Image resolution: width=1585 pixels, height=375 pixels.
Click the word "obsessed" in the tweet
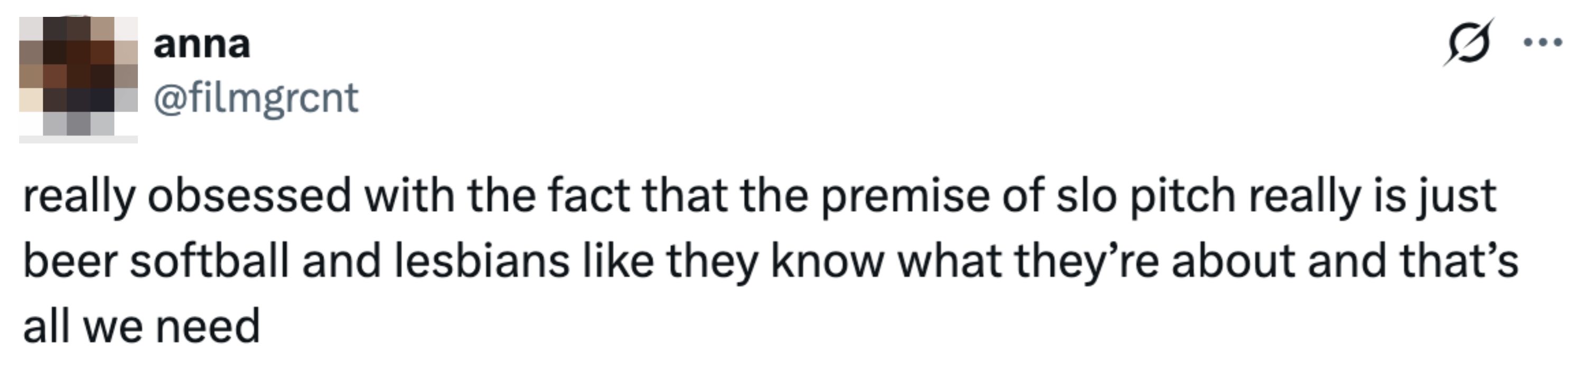click(249, 196)
